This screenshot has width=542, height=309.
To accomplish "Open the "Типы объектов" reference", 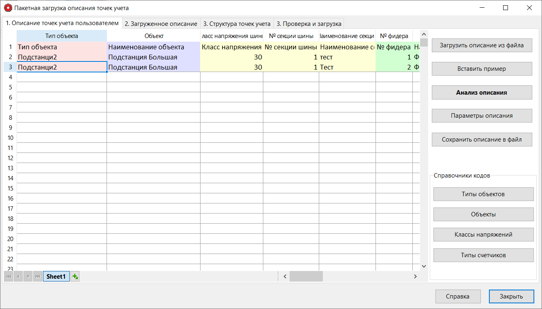I will [x=483, y=194].
